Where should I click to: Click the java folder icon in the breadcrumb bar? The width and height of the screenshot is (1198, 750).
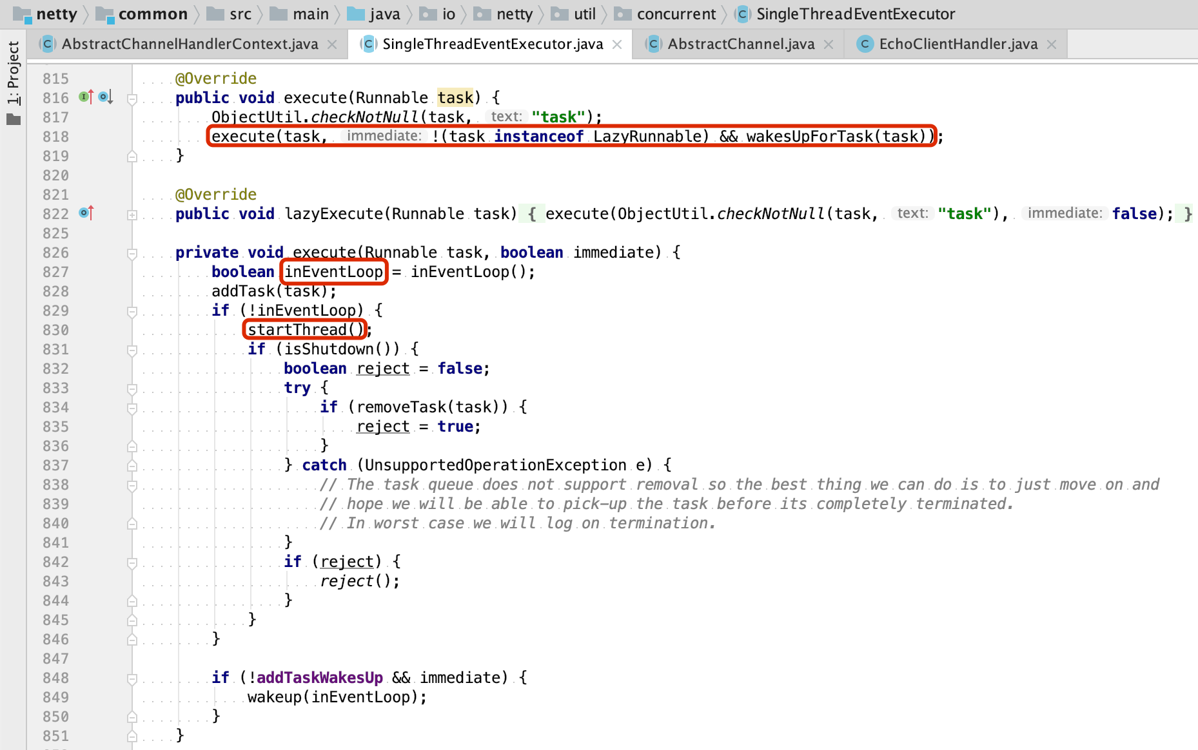point(355,14)
